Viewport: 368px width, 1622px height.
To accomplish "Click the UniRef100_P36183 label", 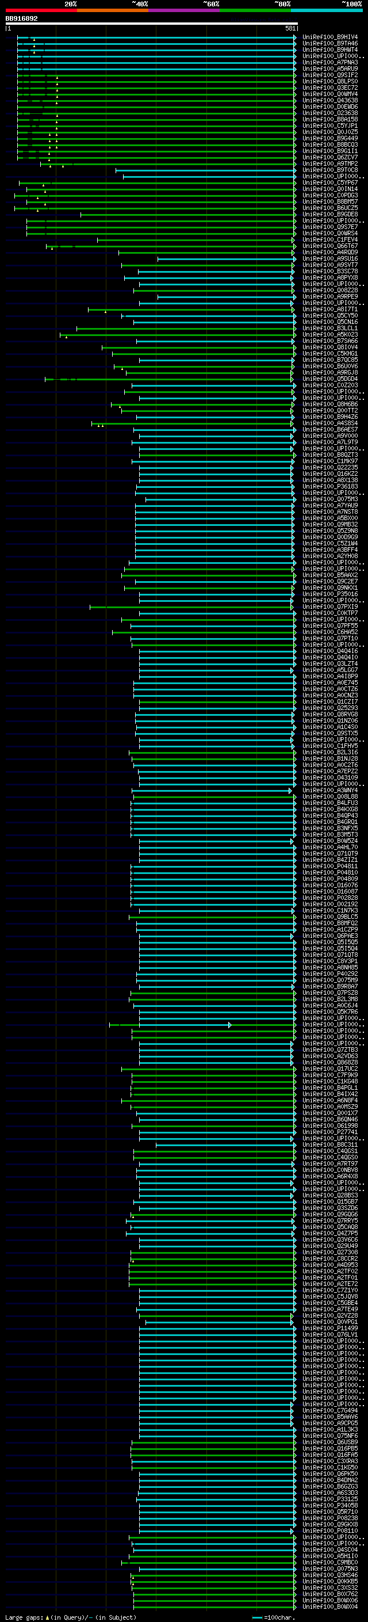I will click(329, 487).
